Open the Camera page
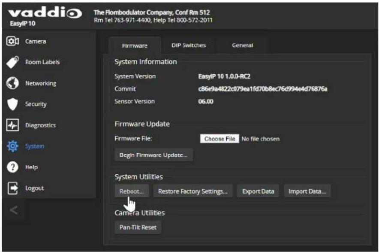 point(36,41)
